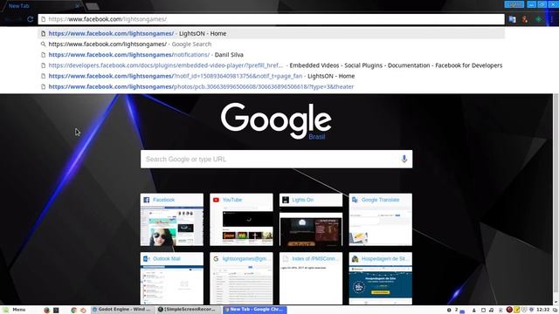The height and width of the screenshot is (314, 559).
Task: Open the Chrome three-dot menu
Action: click(552, 19)
